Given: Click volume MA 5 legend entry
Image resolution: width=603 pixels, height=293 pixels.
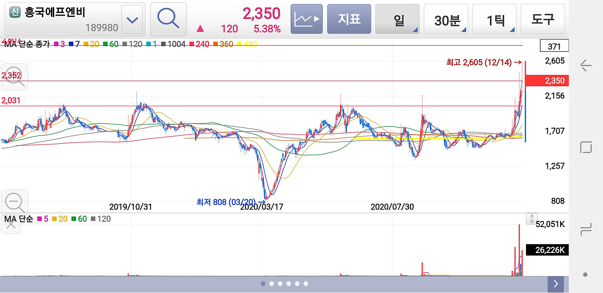Looking at the screenshot, I should 42,219.
